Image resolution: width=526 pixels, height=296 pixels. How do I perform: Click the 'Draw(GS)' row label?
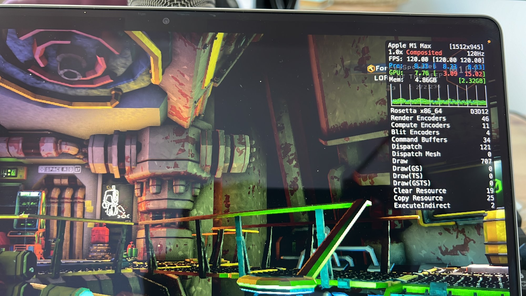tap(407, 168)
